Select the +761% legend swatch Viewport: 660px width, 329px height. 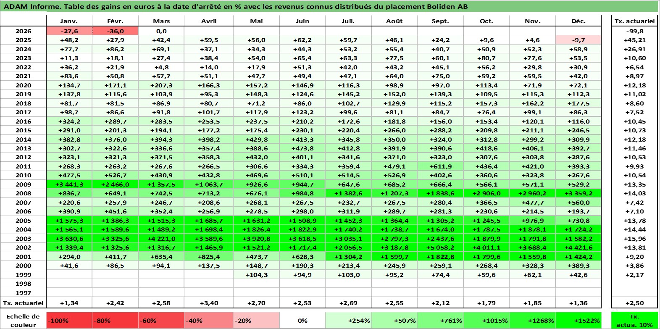[440, 320]
